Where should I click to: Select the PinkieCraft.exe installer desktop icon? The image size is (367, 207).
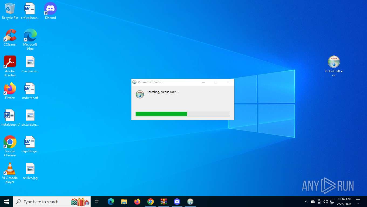(x=334, y=66)
